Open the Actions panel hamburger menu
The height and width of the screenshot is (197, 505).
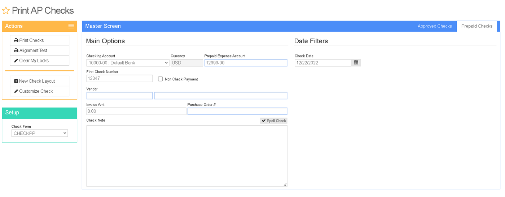pyautogui.click(x=71, y=26)
